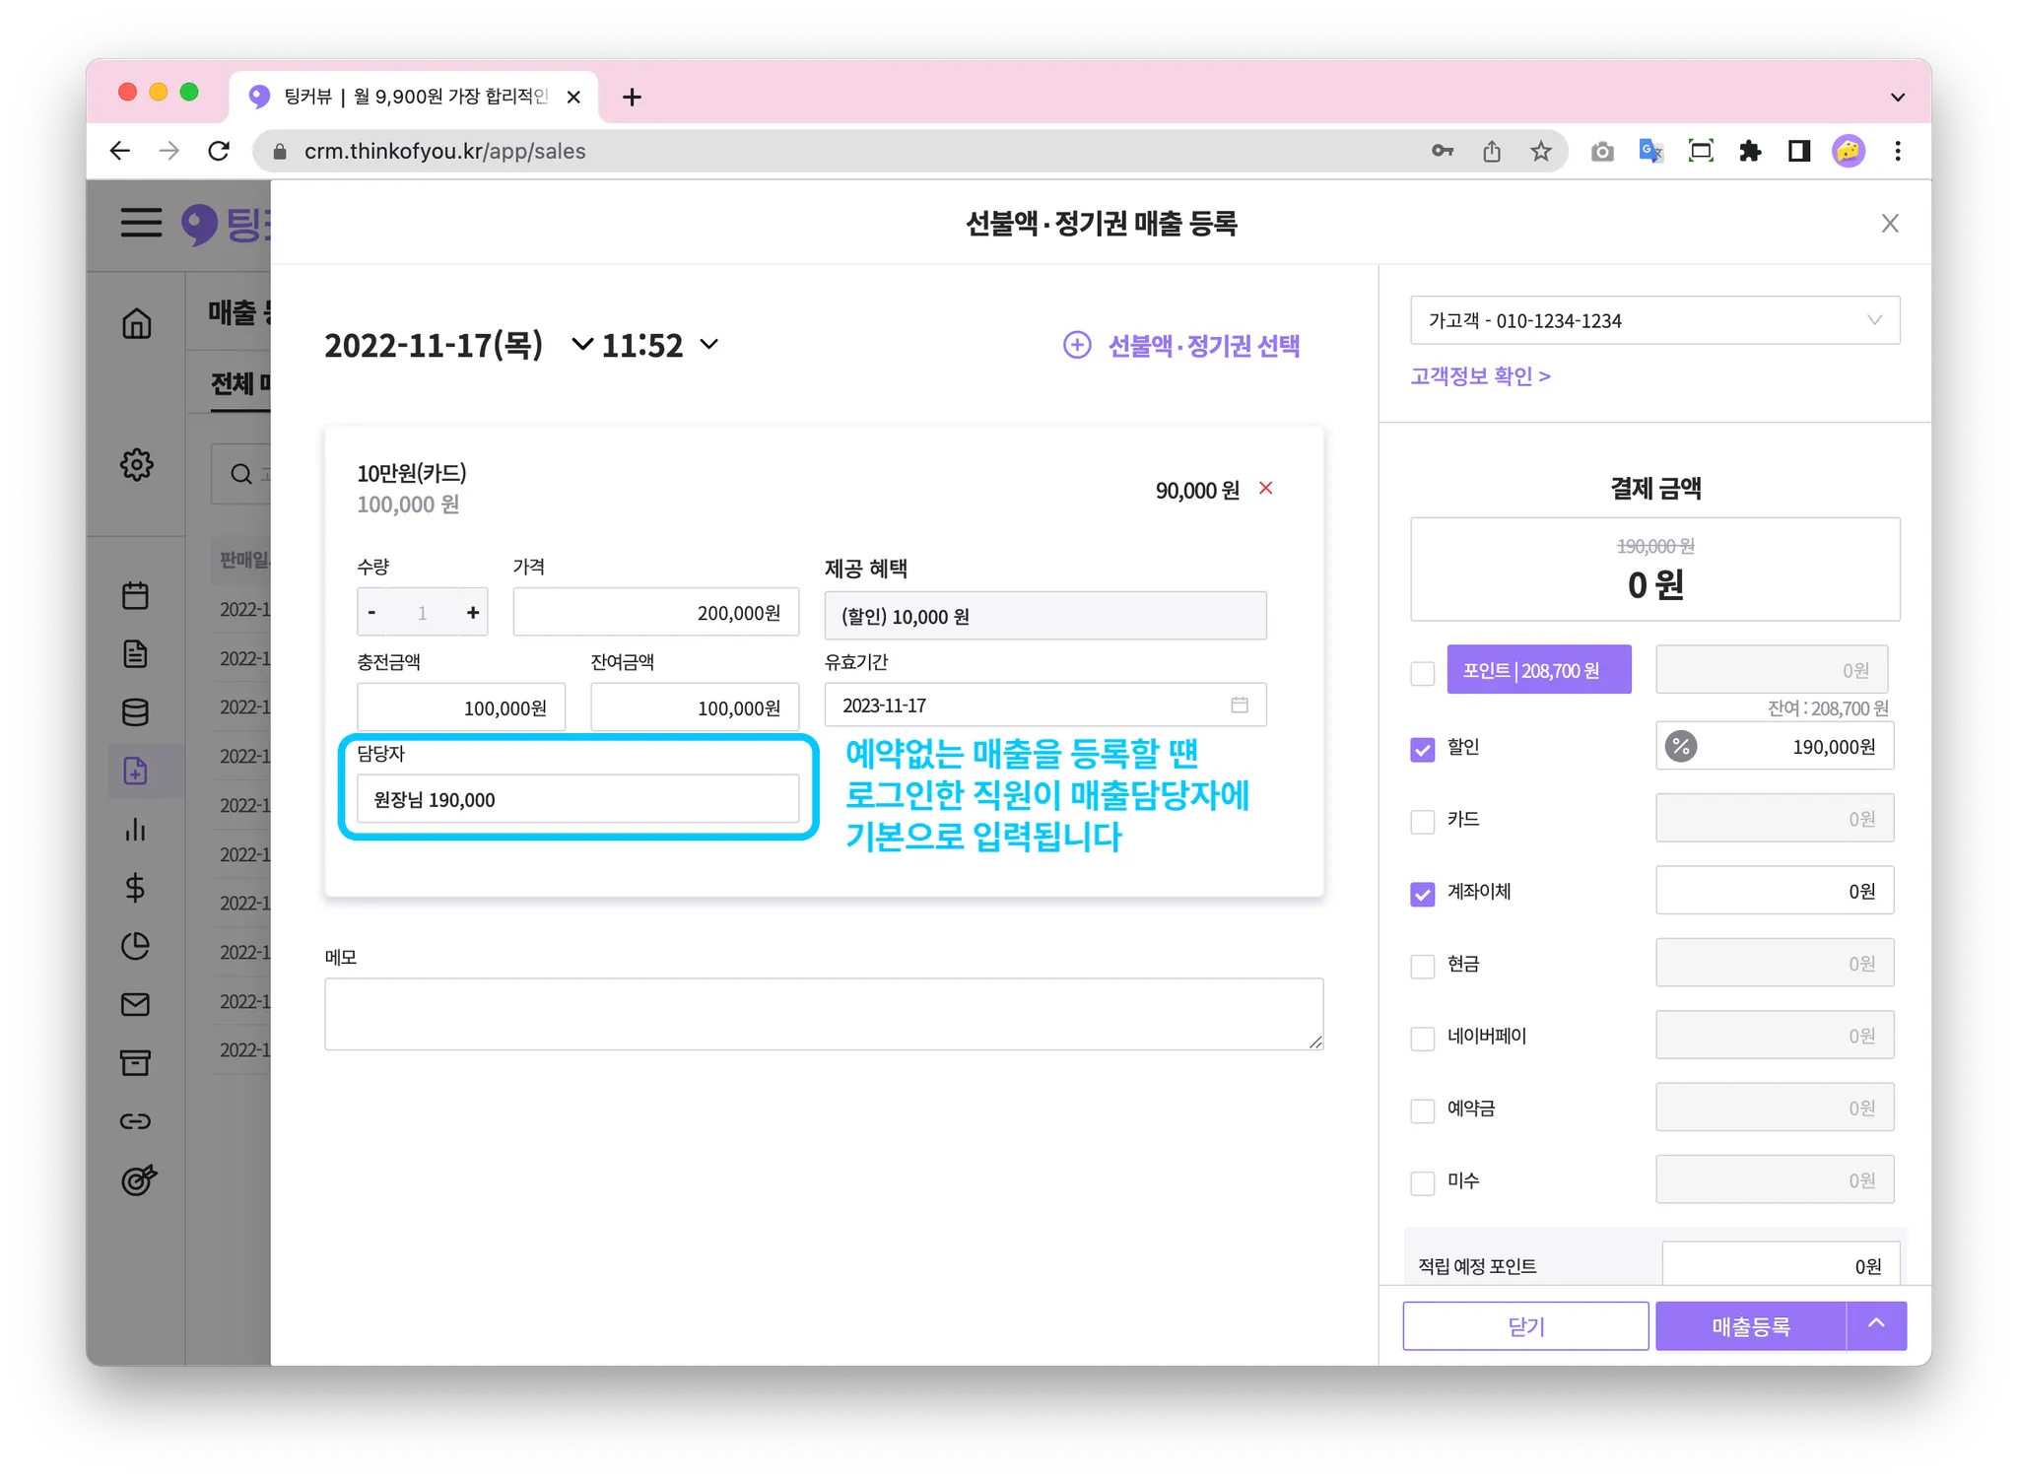Click the red X to remove 10만원(카드) item
Image resolution: width=2018 pixels, height=1480 pixels.
click(x=1266, y=488)
